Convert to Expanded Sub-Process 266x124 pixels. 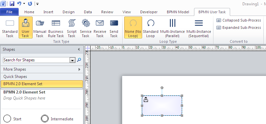click(238, 28)
